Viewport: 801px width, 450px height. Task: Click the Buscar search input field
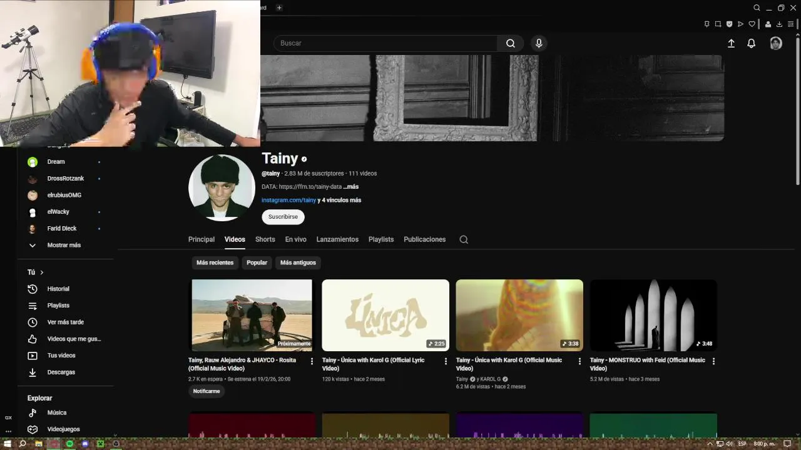coord(385,43)
